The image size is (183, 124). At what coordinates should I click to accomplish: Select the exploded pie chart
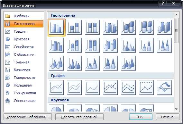coord(110,108)
